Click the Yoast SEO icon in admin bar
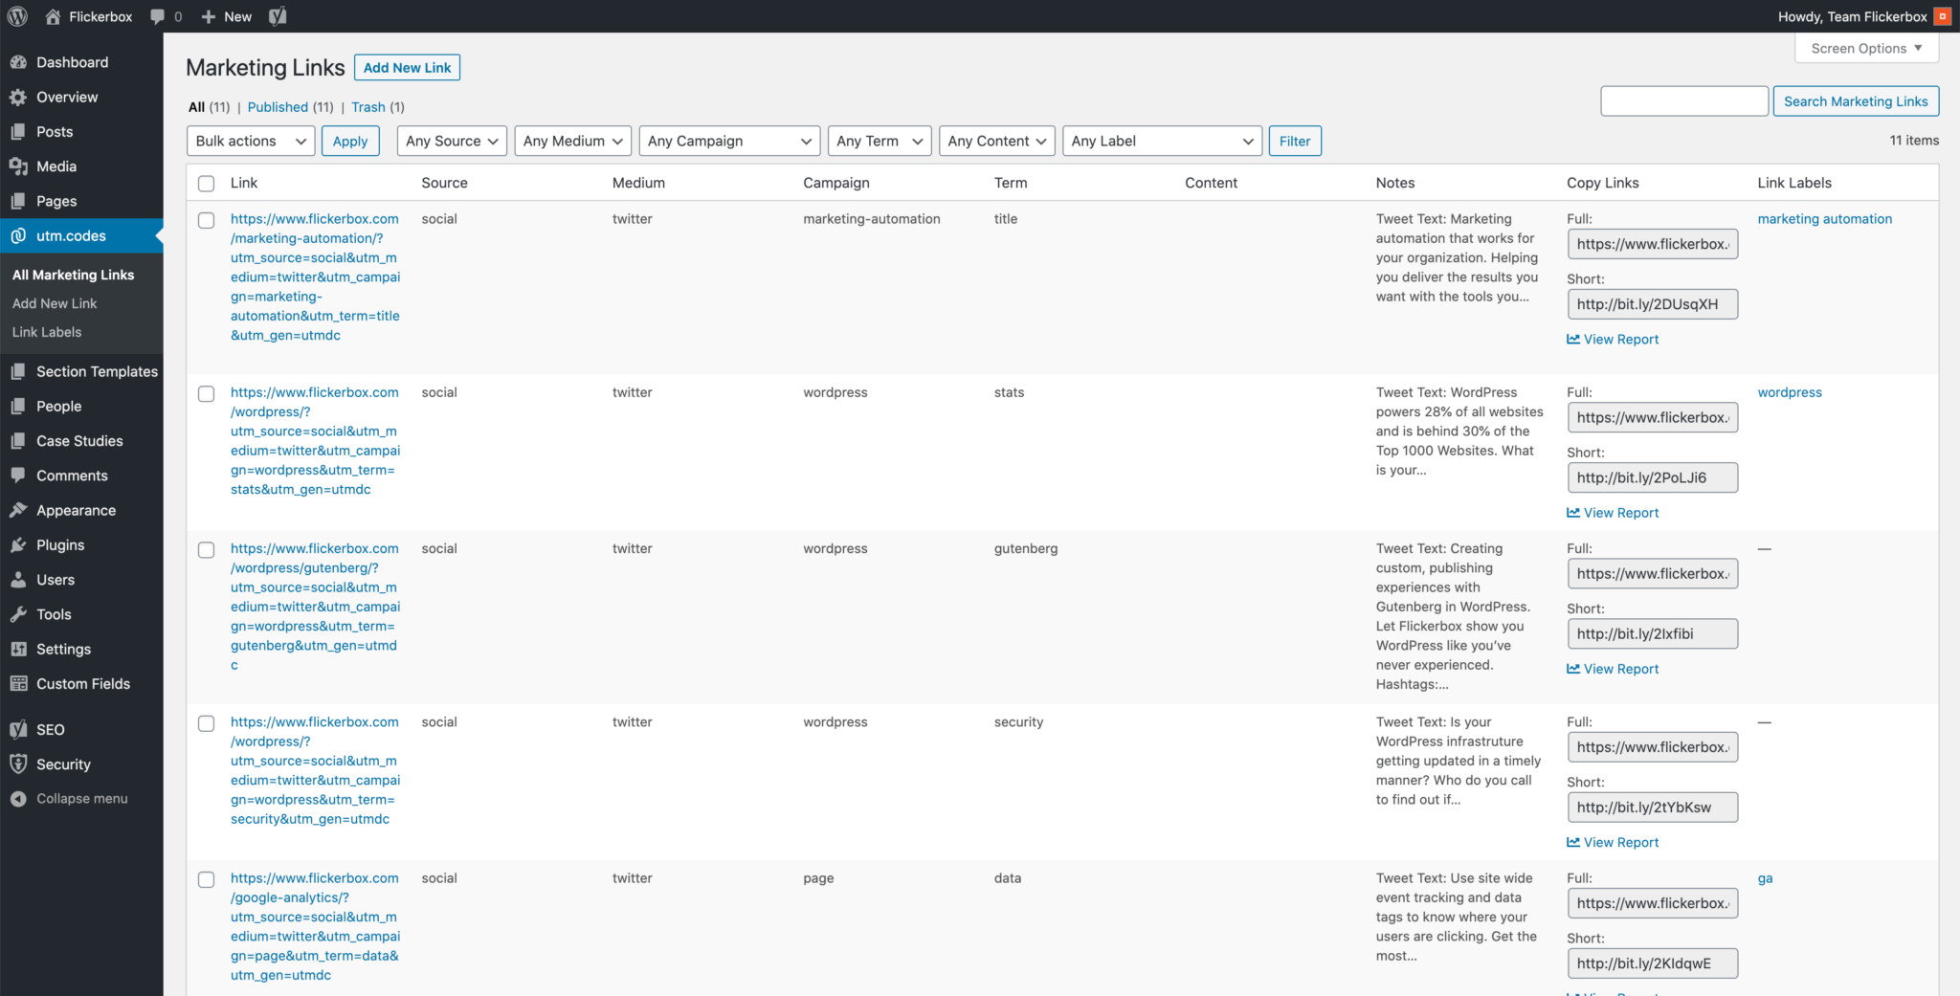 click(278, 15)
